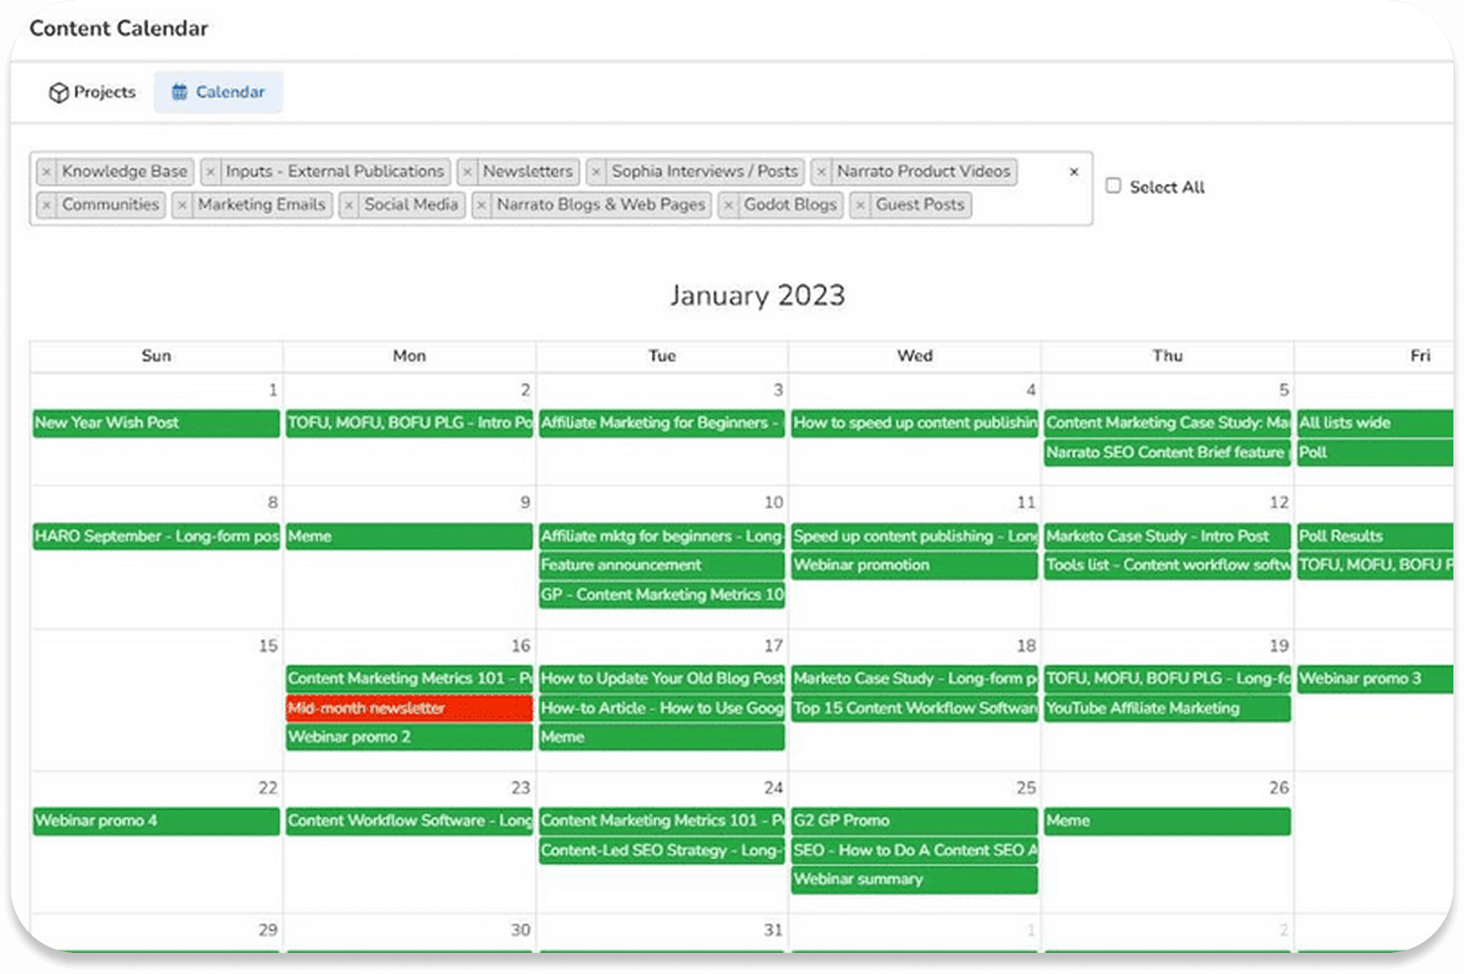This screenshot has height=974, width=1464.
Task: Click the Calendar tab icon
Action: pyautogui.click(x=179, y=92)
